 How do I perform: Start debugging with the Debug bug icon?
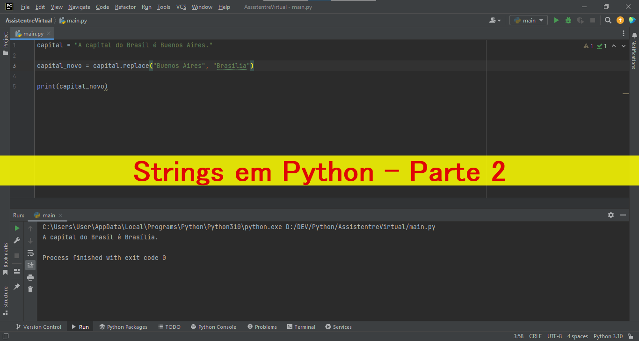click(567, 20)
